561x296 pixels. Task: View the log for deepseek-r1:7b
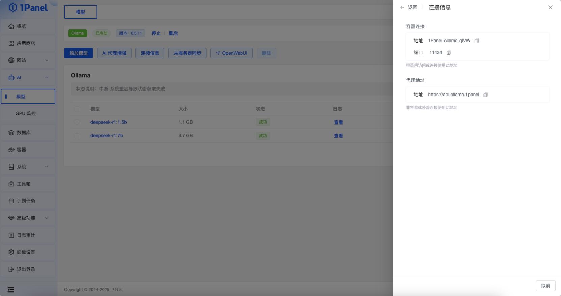(x=338, y=136)
